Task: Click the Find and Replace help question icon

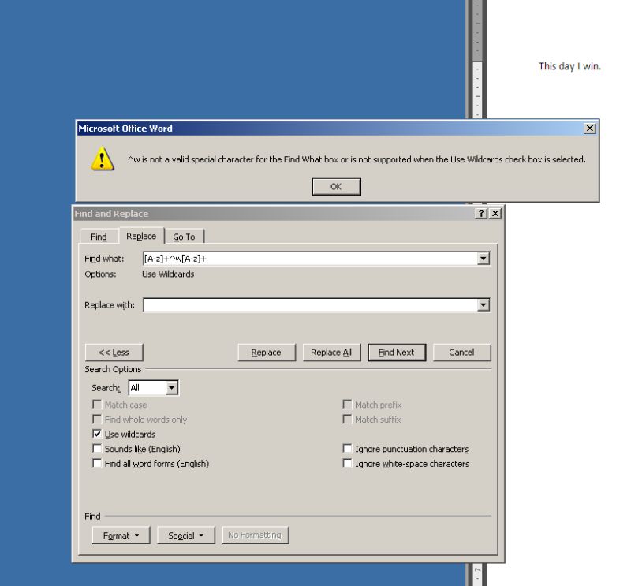Action: click(481, 214)
